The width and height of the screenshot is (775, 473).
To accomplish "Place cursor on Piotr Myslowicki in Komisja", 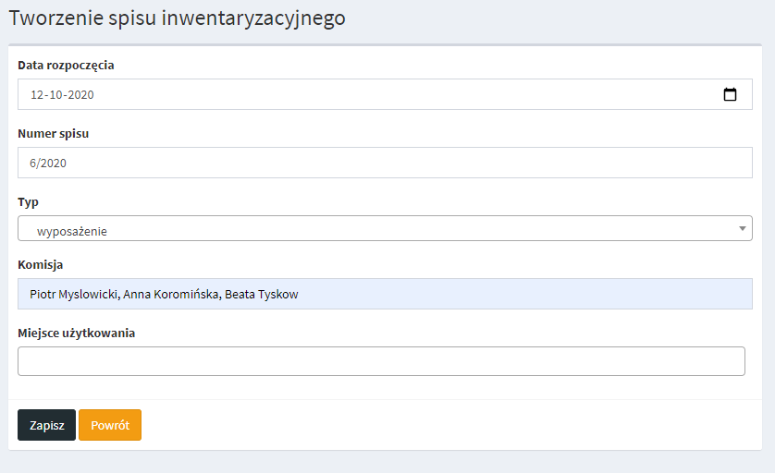I will point(74,295).
